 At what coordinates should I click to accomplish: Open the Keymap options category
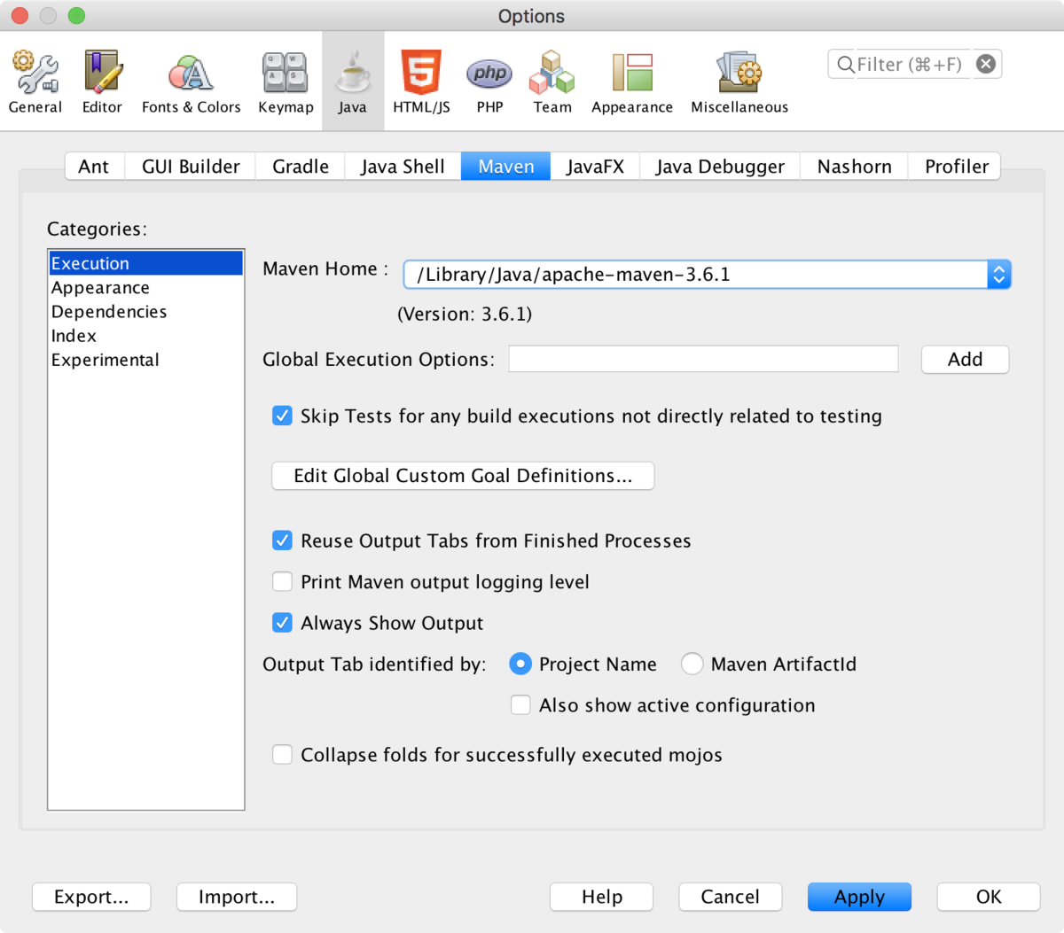coord(286,82)
